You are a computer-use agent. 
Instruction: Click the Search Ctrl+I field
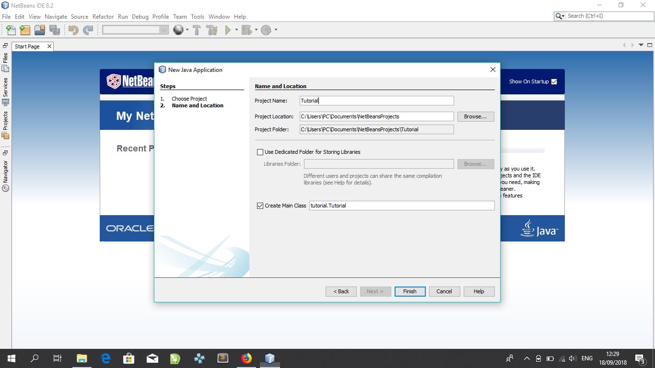[604, 16]
